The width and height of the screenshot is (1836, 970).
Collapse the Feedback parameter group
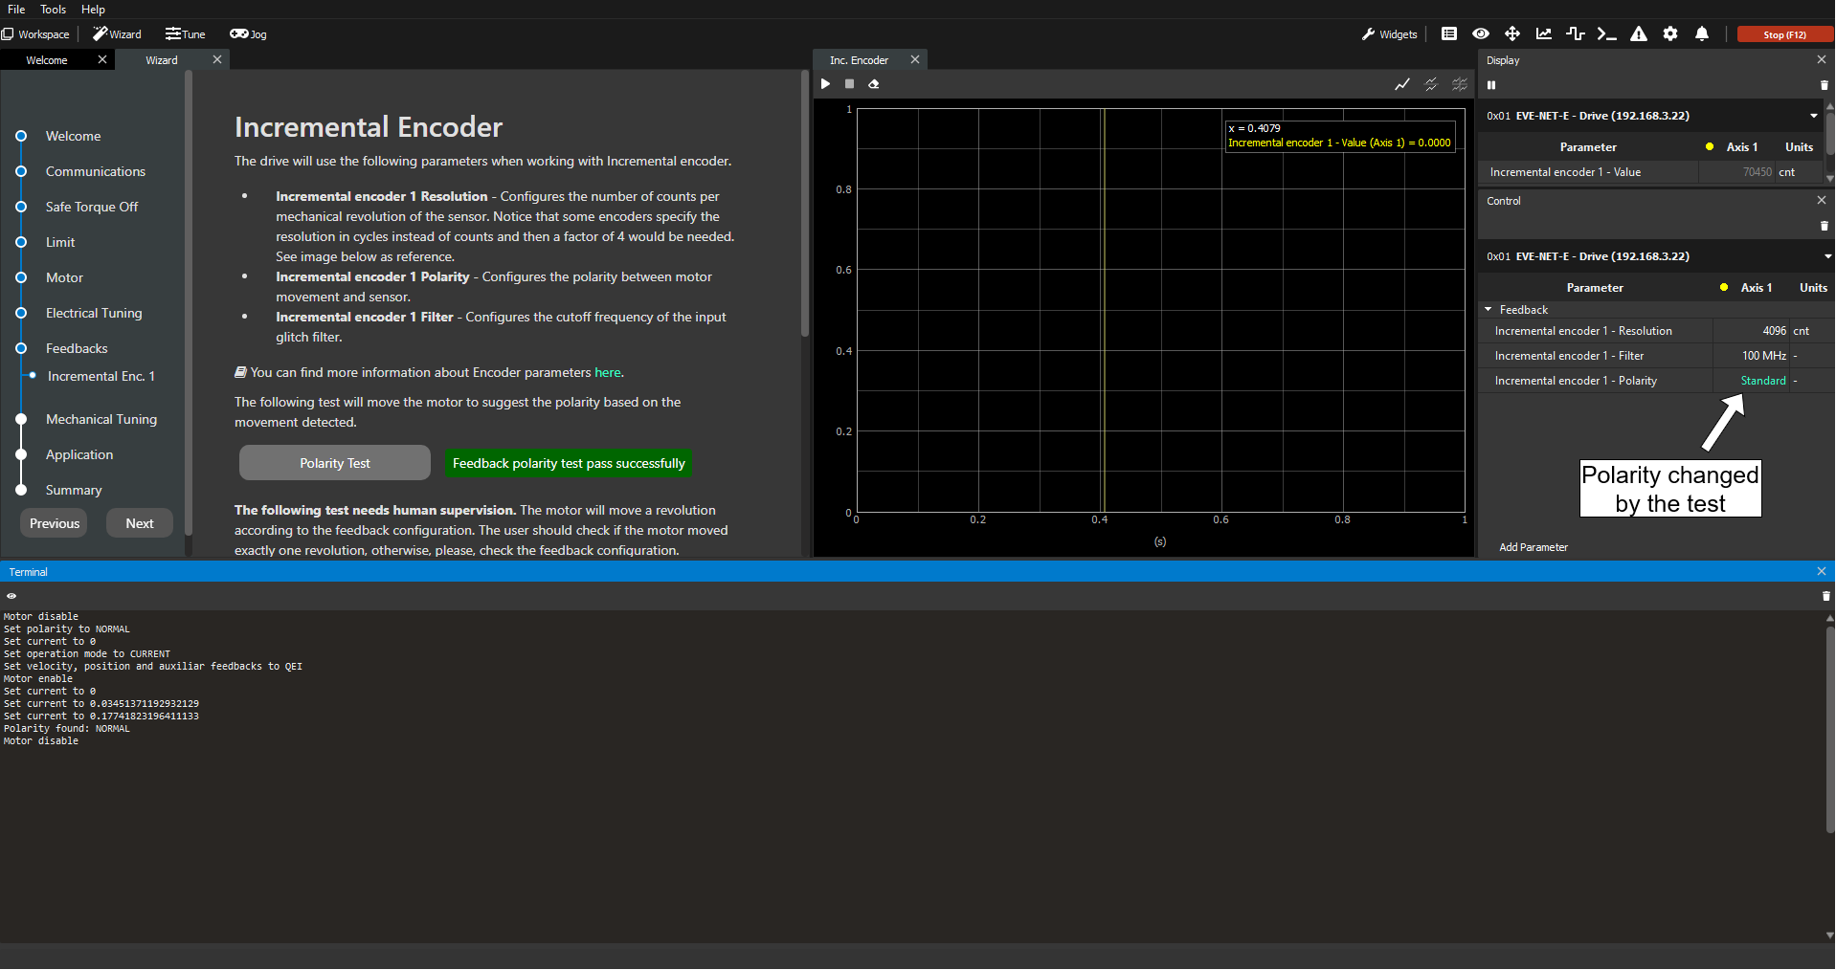coord(1489,310)
